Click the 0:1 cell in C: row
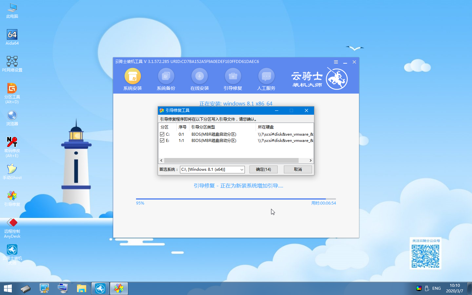This screenshot has height=295, width=472. [x=181, y=134]
